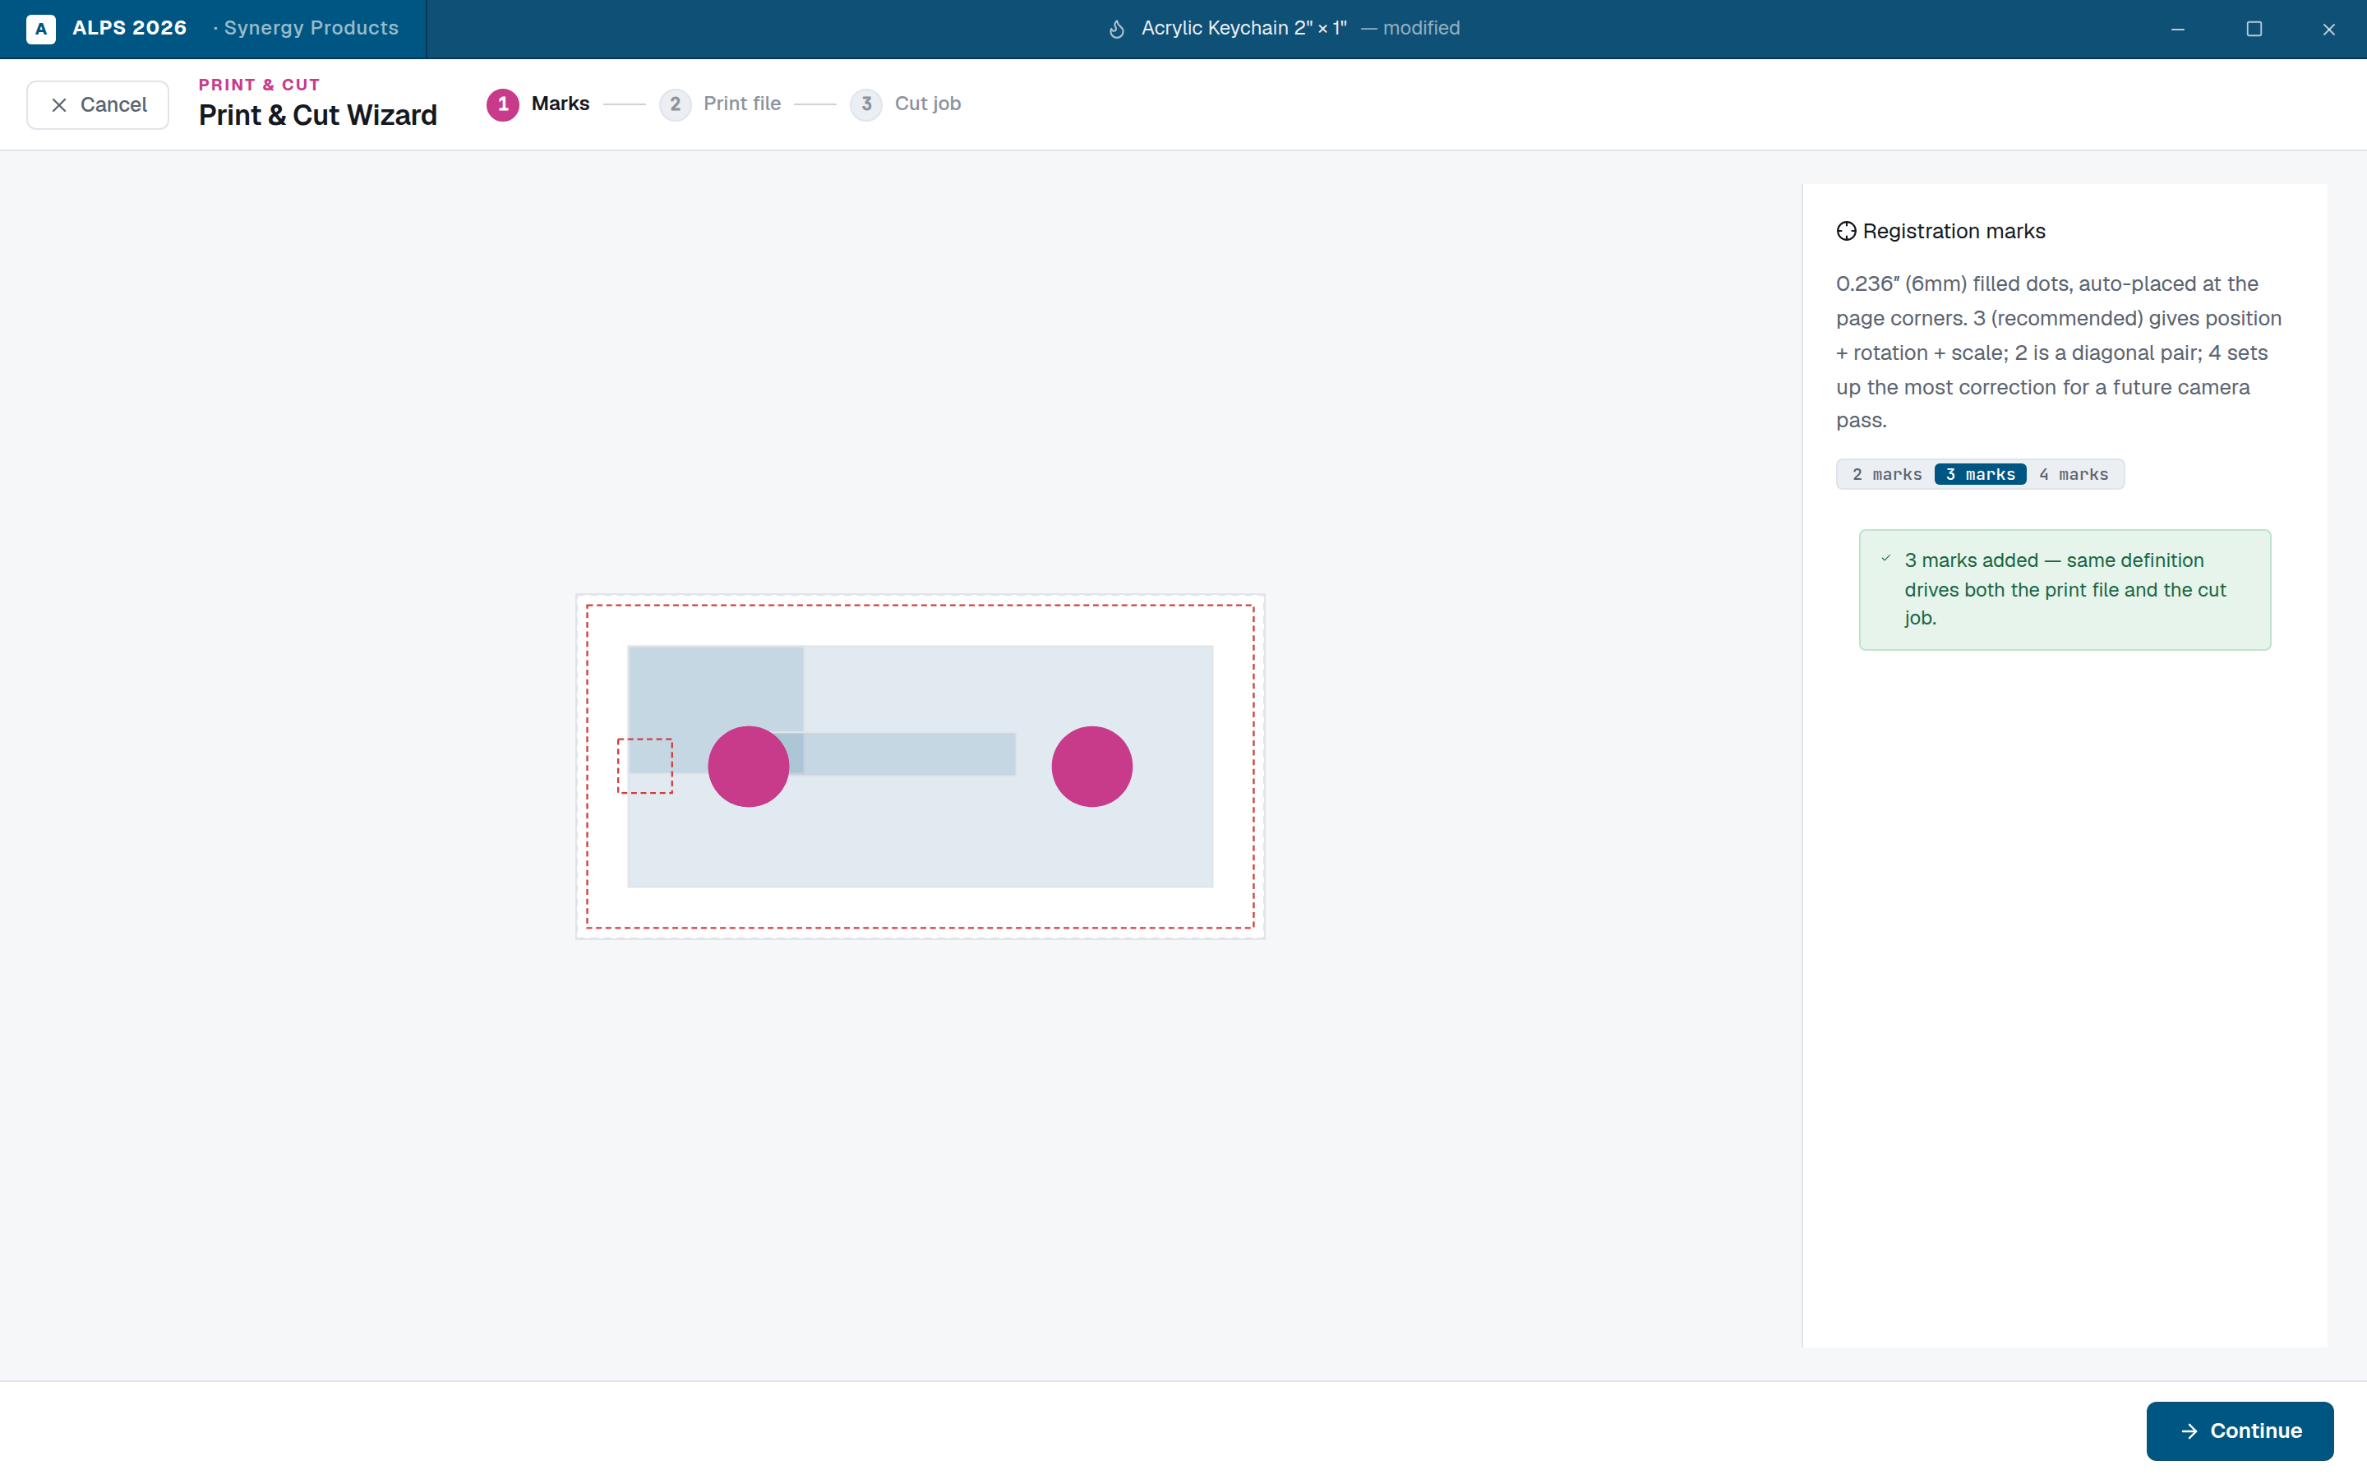
Task: Click the 'Print & Cut Wizard' title
Action: click(318, 115)
